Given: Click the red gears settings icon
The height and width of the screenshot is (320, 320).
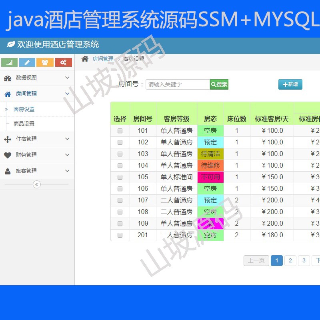Looking at the screenshot, I should tap(62, 62).
